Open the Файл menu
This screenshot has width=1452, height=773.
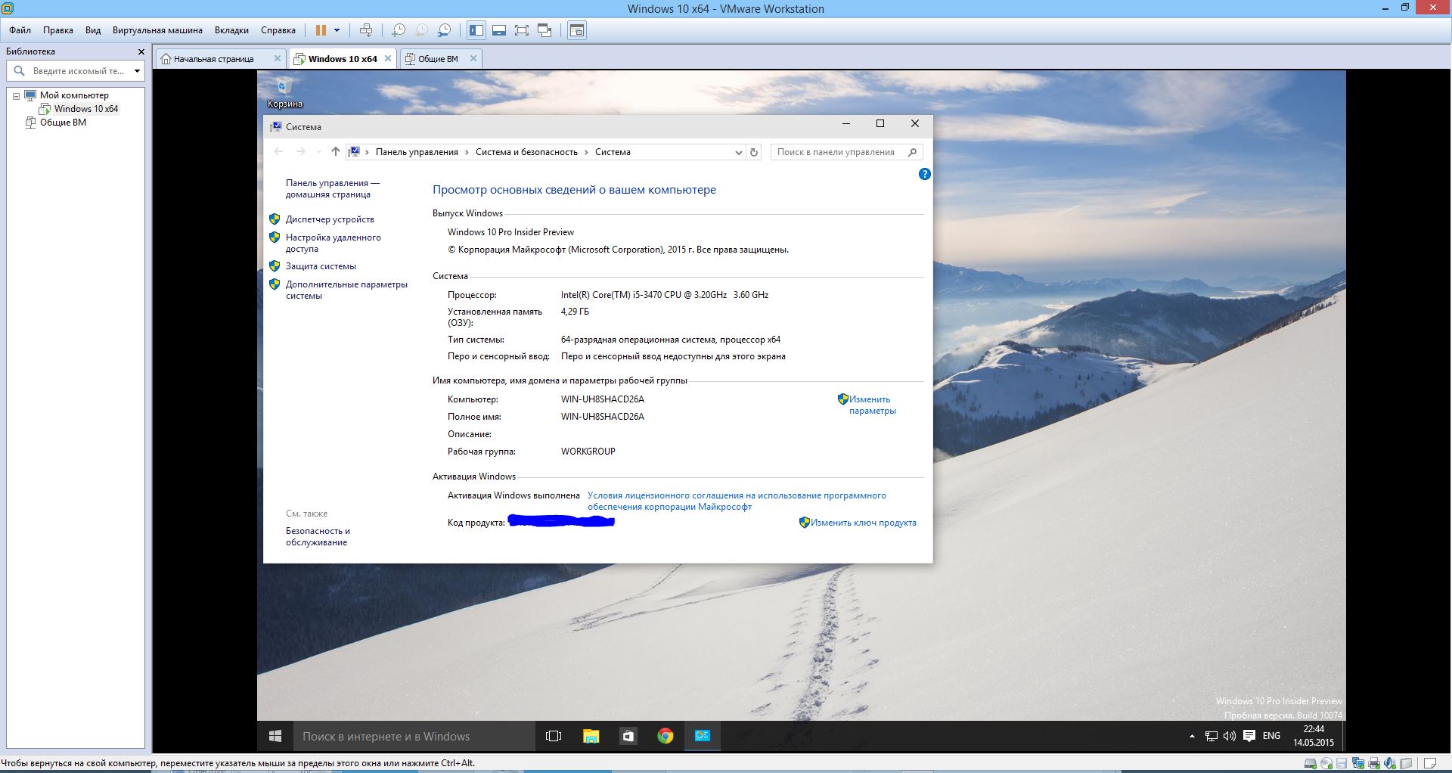pyautogui.click(x=20, y=30)
